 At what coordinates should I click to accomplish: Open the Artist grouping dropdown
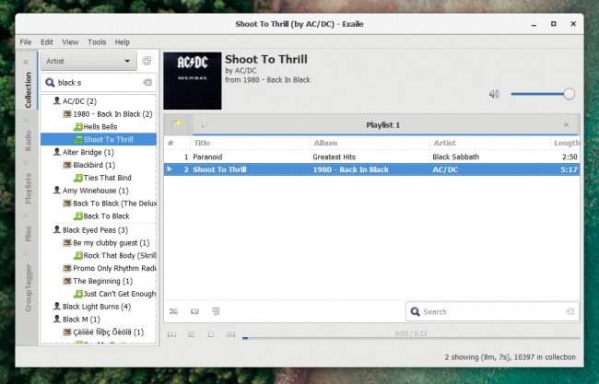[88, 61]
